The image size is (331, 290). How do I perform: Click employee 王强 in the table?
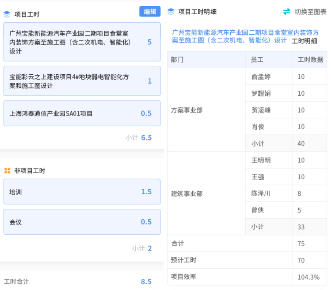tap(258, 177)
